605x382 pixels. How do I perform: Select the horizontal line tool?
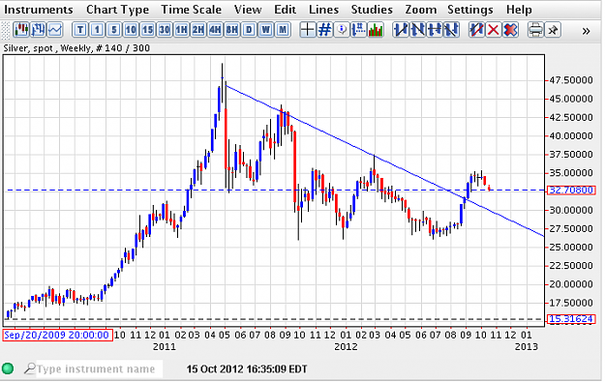435,30
